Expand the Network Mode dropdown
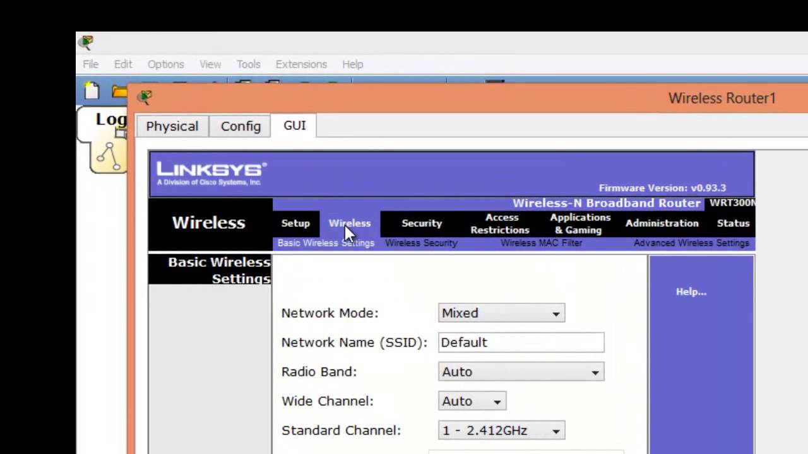 pyautogui.click(x=502, y=313)
